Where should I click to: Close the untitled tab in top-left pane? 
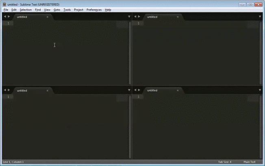click(x=48, y=17)
